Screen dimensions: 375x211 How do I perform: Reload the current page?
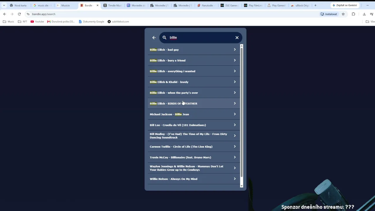pos(19,14)
